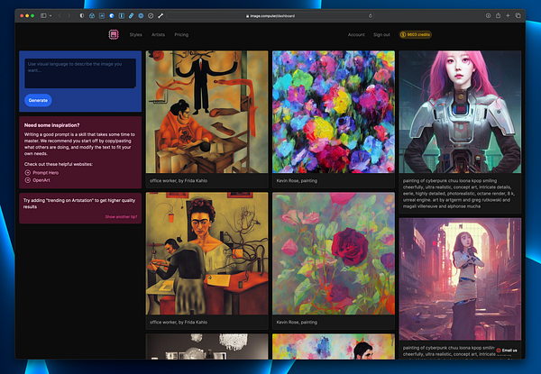
Task: Focus the image.computer/dashboard address bar
Action: (x=270, y=16)
